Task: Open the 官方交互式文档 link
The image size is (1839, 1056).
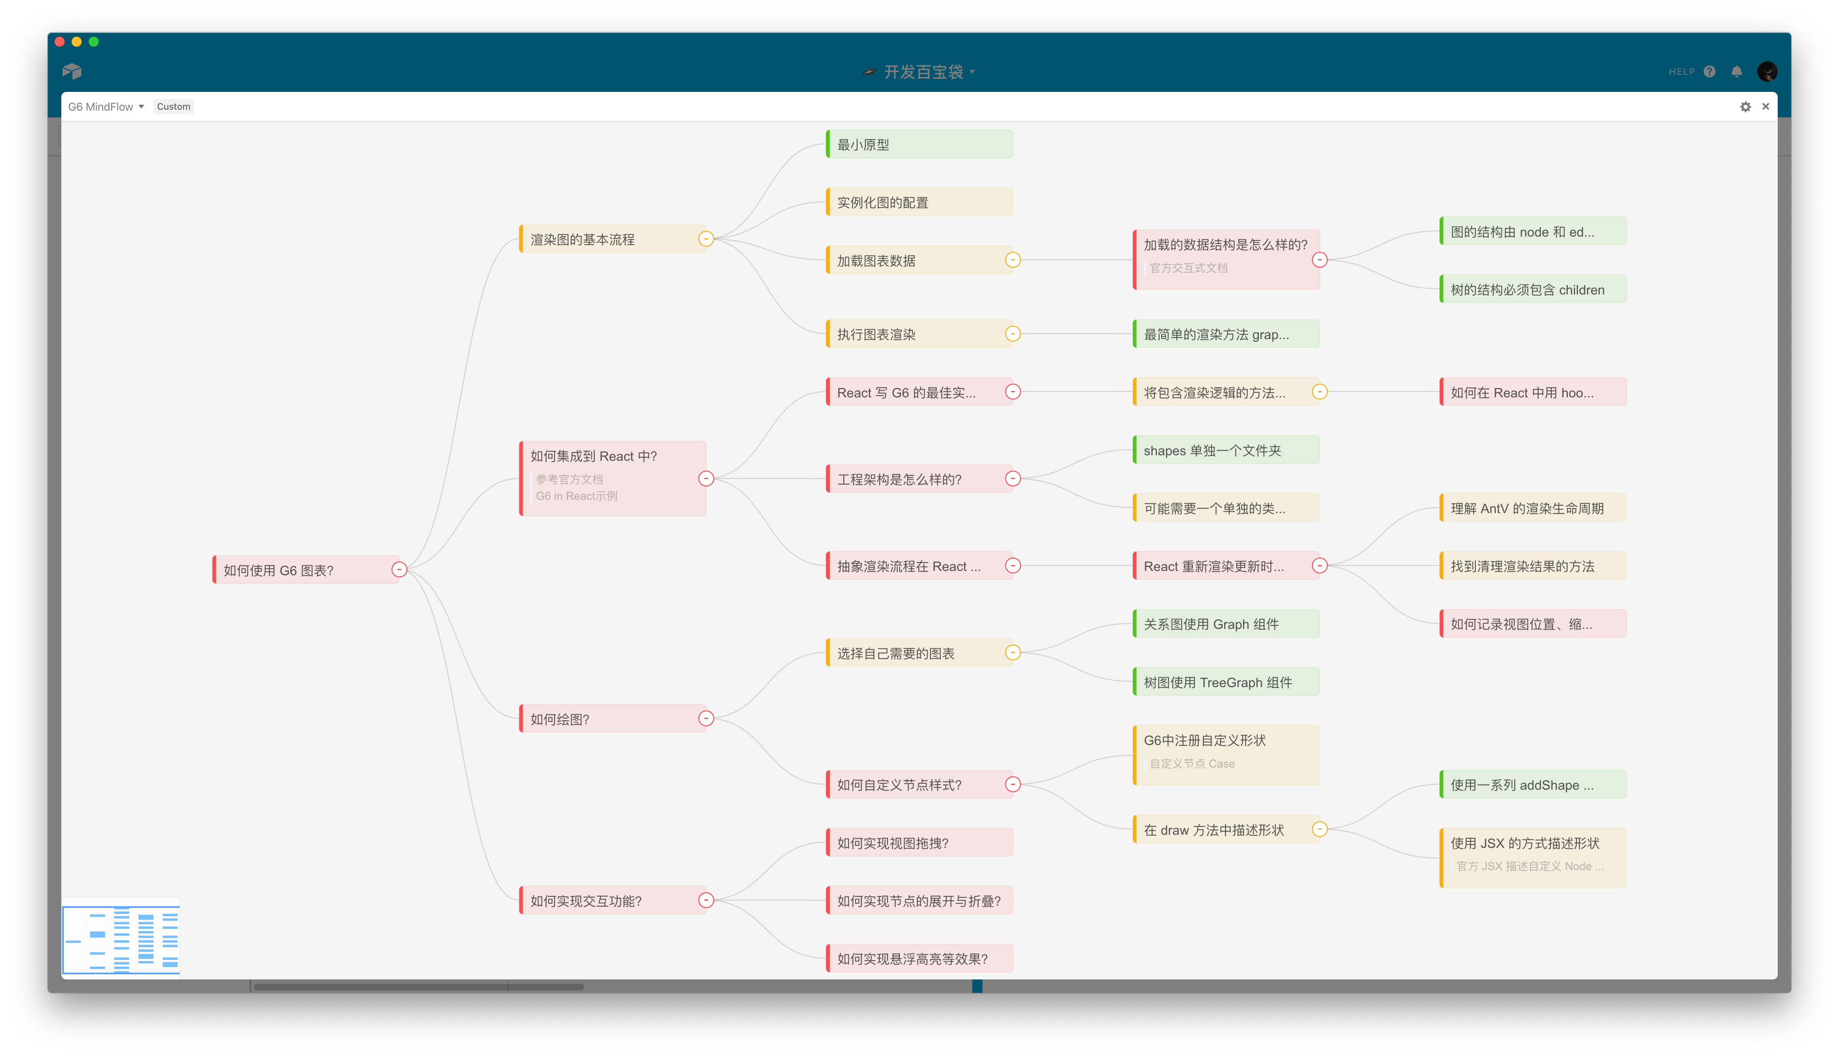Action: click(1188, 268)
